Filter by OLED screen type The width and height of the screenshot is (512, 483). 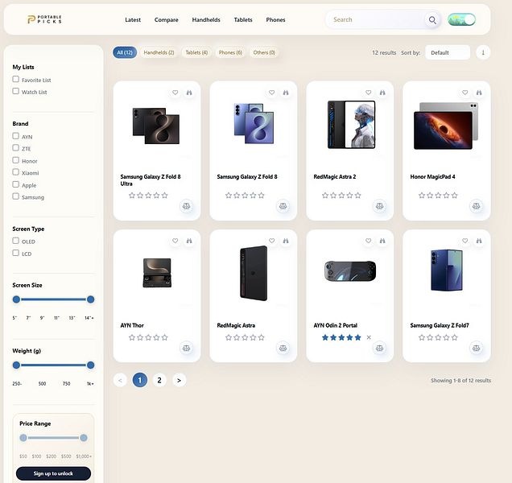coord(15,241)
